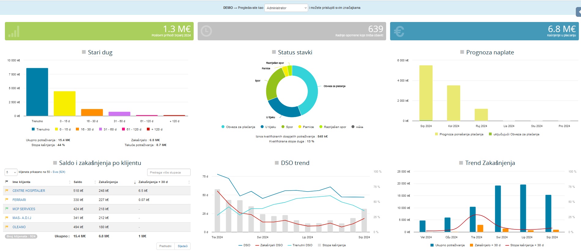Click the Pretraga više stupaca search field
Screen dimensions: 581x252
pyautogui.click(x=169, y=172)
